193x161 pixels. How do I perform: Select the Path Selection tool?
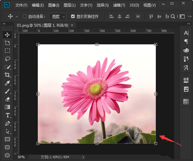[7, 132]
